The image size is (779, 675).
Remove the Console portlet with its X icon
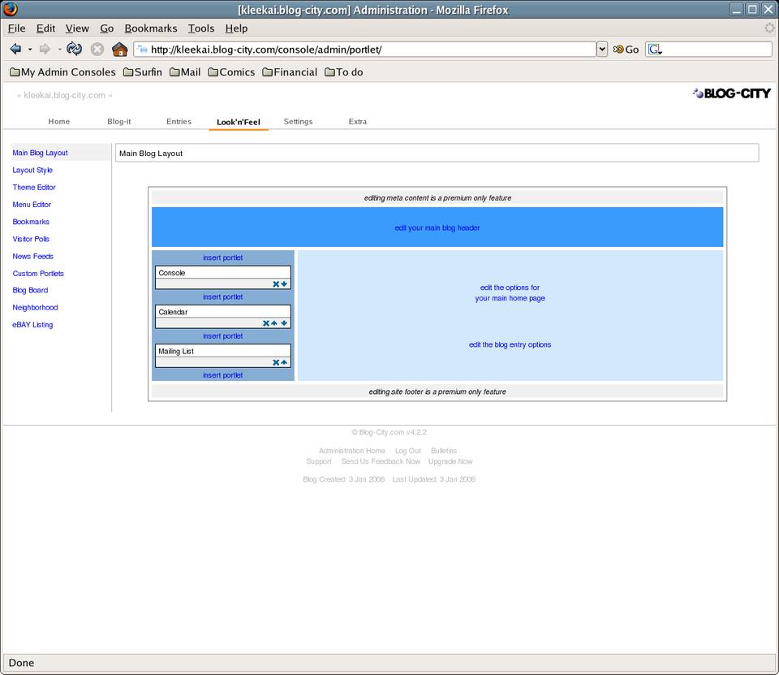(x=276, y=284)
